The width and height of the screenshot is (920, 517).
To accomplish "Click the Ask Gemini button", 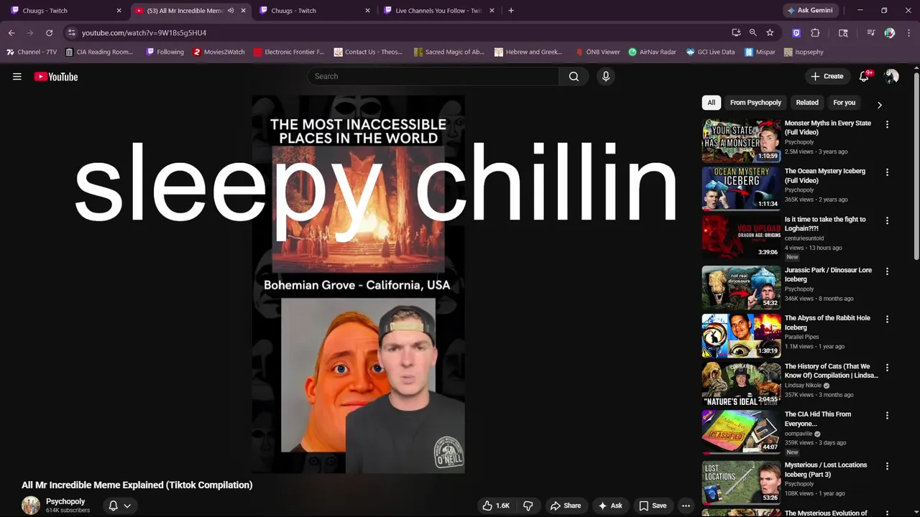I will (810, 11).
